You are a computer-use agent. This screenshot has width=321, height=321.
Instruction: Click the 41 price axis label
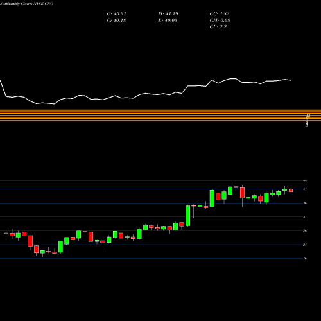(x=305, y=189)
